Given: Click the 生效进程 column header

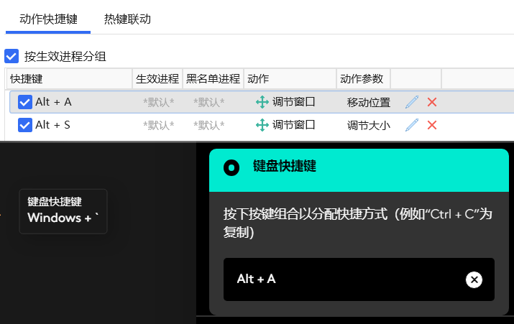Looking at the screenshot, I should click(x=157, y=78).
